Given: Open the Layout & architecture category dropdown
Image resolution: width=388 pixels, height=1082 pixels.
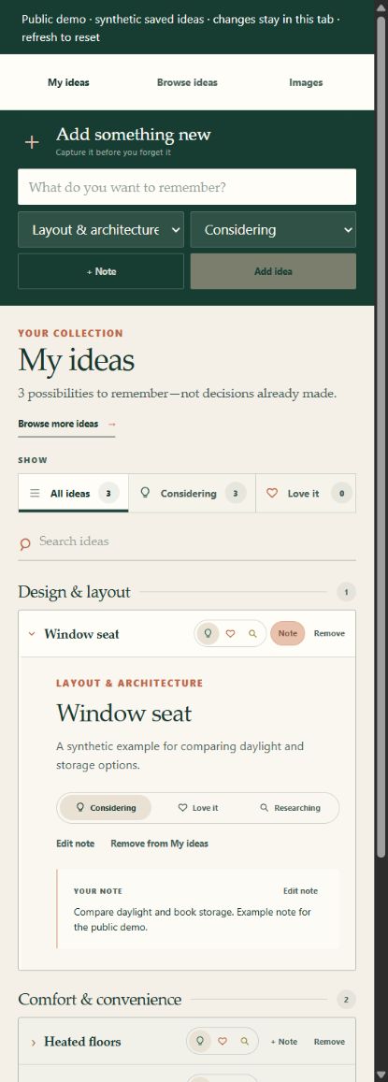Looking at the screenshot, I should click(101, 230).
